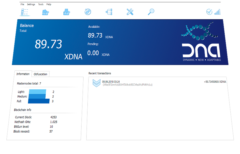
Task: Click the Nethash GHs: label
Action: [x=23, y=122]
